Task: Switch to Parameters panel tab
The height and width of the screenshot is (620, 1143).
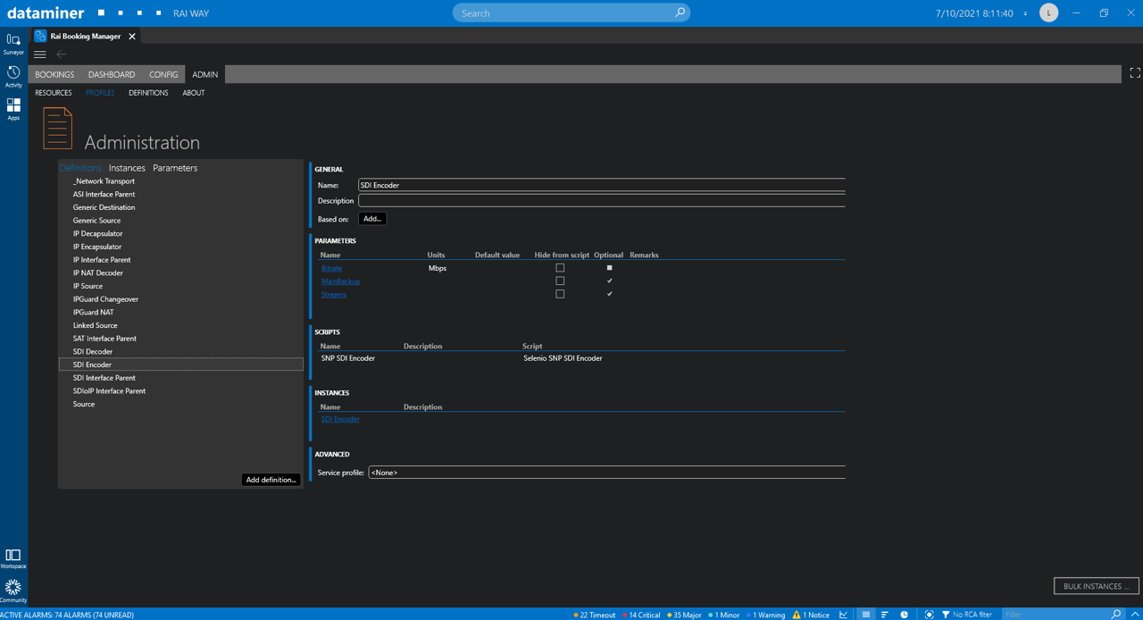Action: 175,168
